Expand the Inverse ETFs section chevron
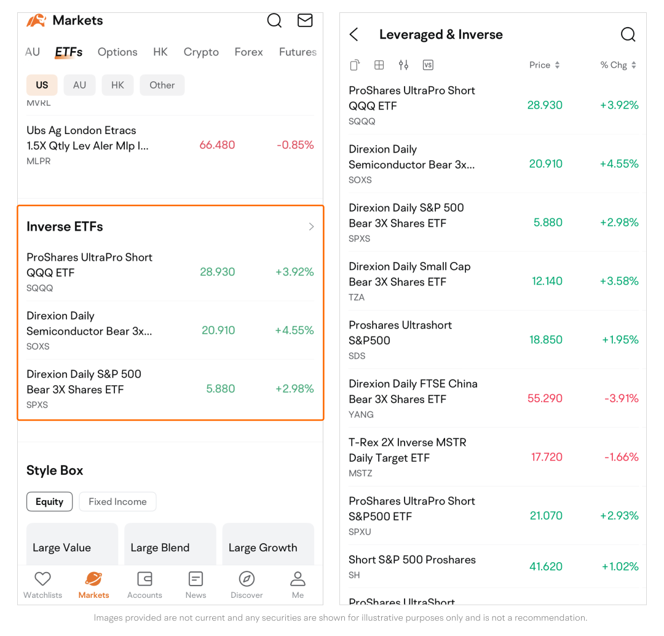 coord(311,226)
